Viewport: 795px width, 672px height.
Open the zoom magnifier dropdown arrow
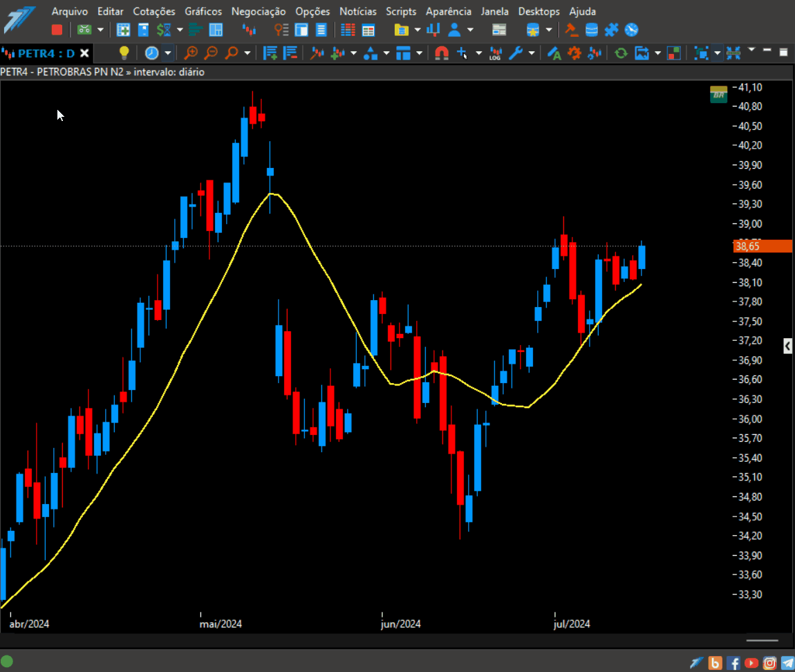click(247, 53)
